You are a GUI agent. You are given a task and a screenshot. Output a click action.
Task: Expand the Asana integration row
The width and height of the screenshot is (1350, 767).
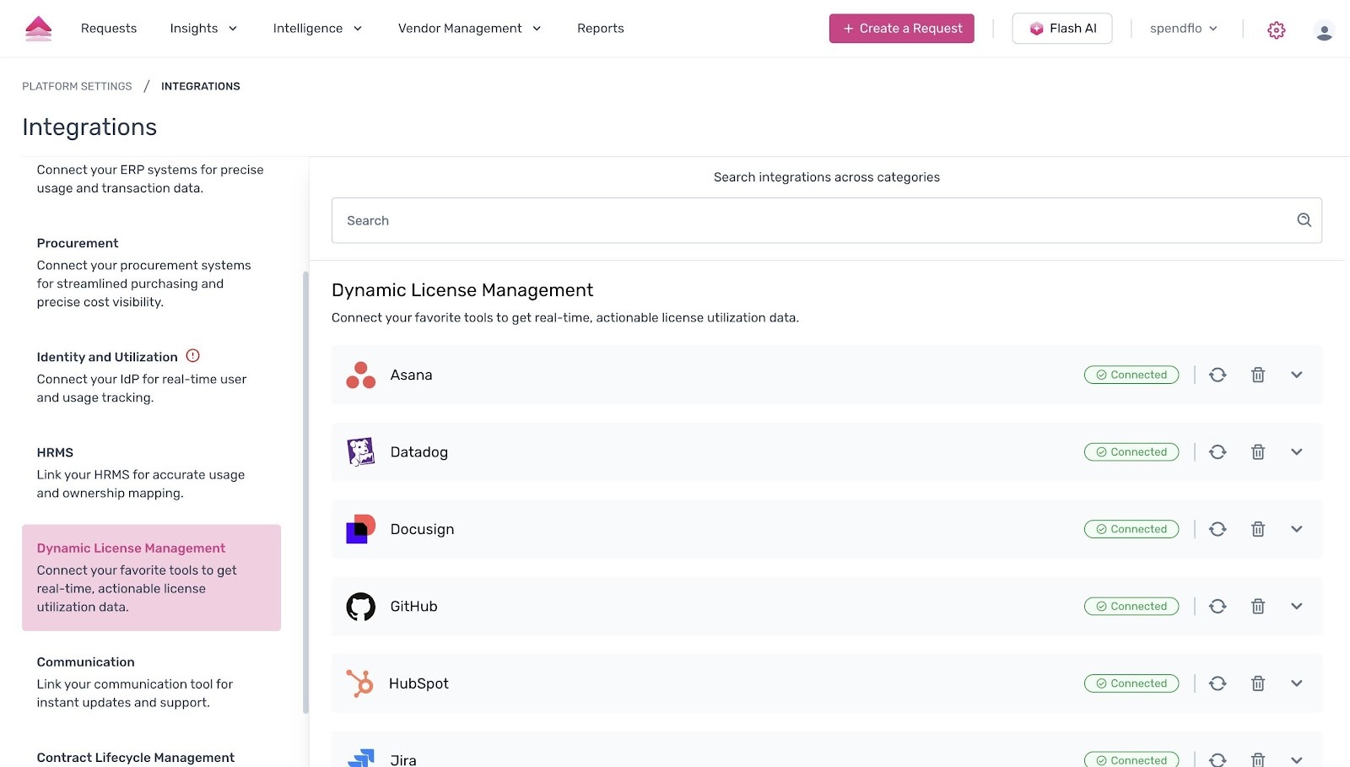pos(1296,375)
